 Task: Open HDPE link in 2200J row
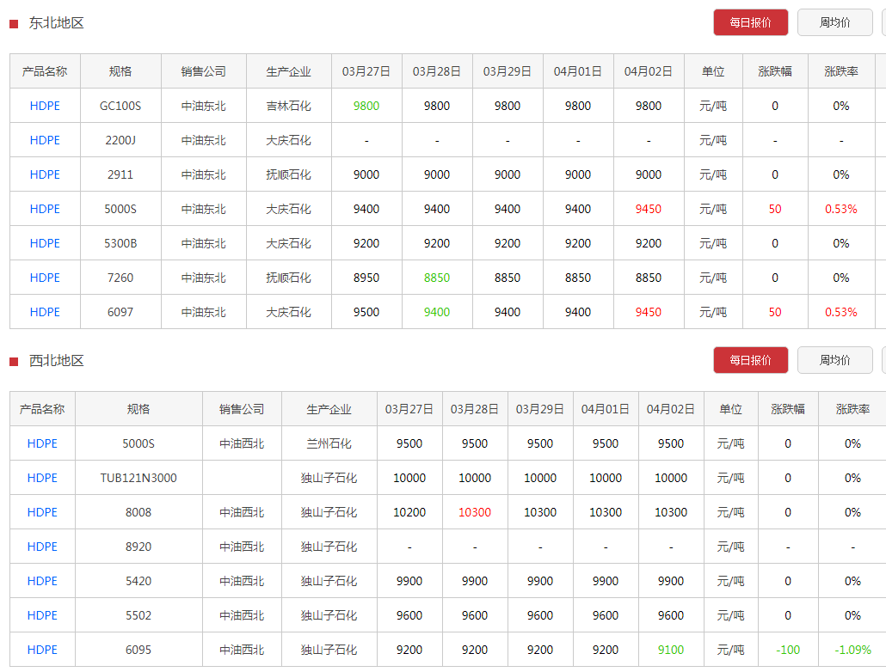[45, 141]
